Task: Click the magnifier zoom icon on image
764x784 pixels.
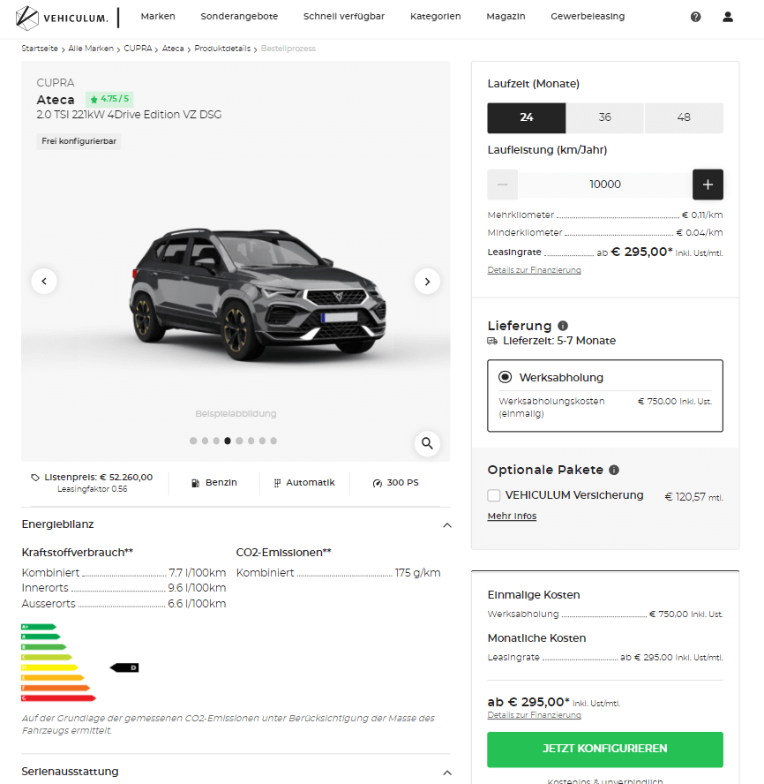Action: (427, 443)
